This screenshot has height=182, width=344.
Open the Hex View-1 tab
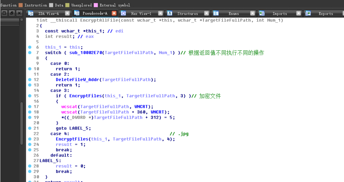point(141,14)
